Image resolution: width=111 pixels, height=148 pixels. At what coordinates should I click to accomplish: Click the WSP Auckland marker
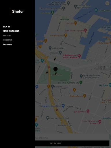[x=50, y=48]
